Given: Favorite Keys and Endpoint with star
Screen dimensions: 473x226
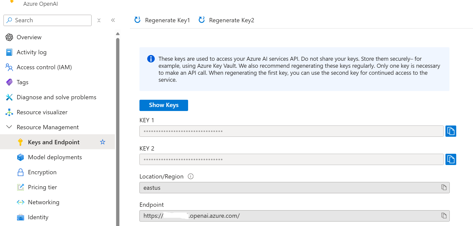Looking at the screenshot, I should (103, 142).
